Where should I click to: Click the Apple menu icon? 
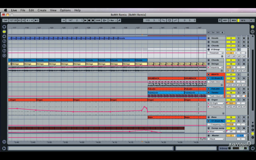point(5,10)
